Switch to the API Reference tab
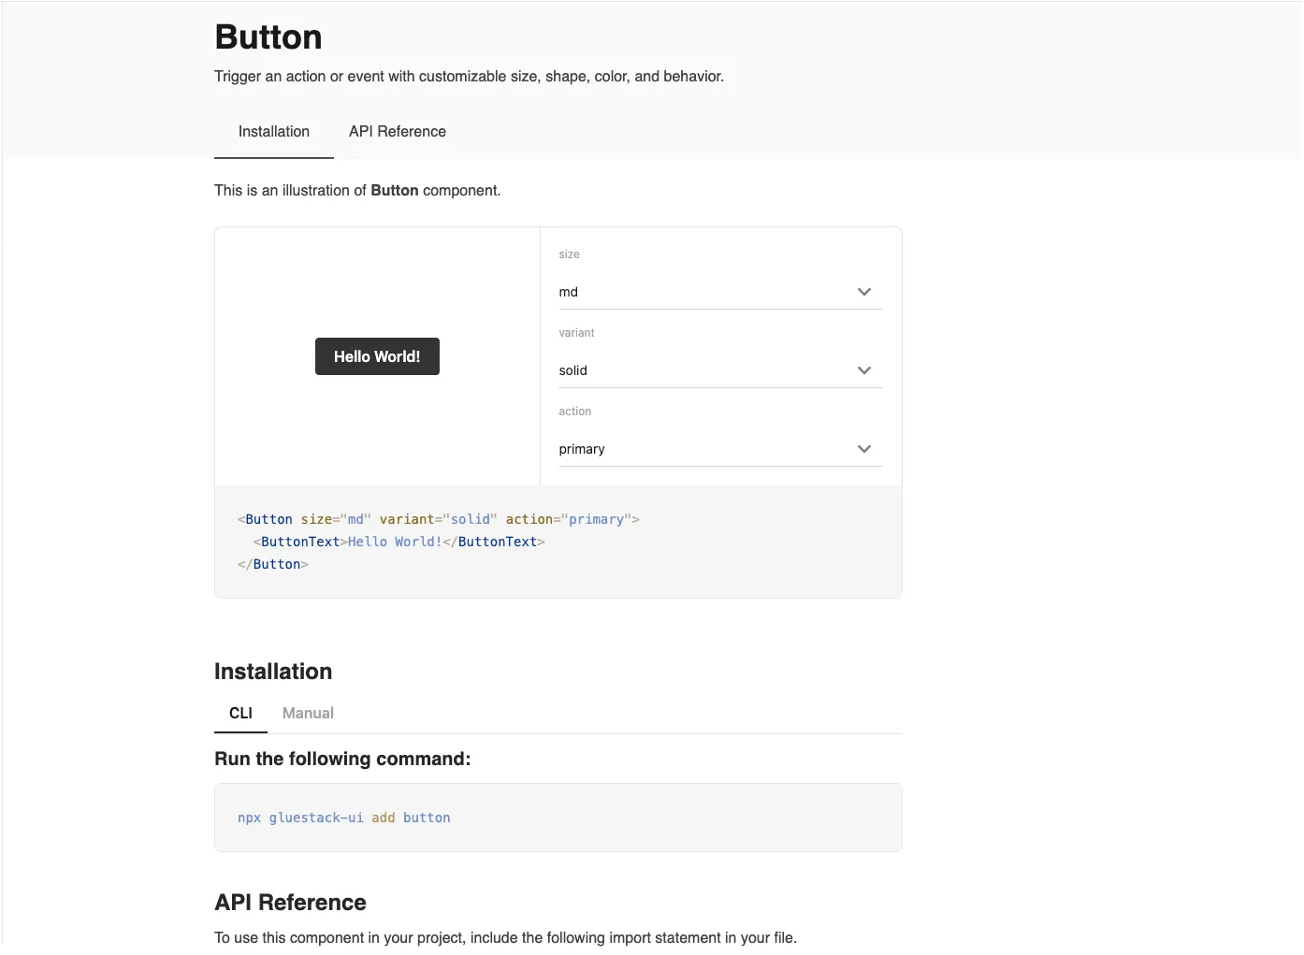This screenshot has height=955, width=1304. (x=397, y=132)
